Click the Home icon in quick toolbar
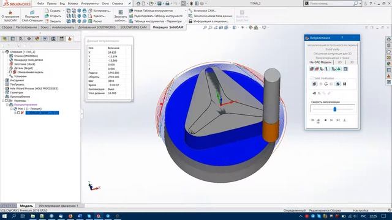Screen dimensions: 392x220 tap(138, 4)
